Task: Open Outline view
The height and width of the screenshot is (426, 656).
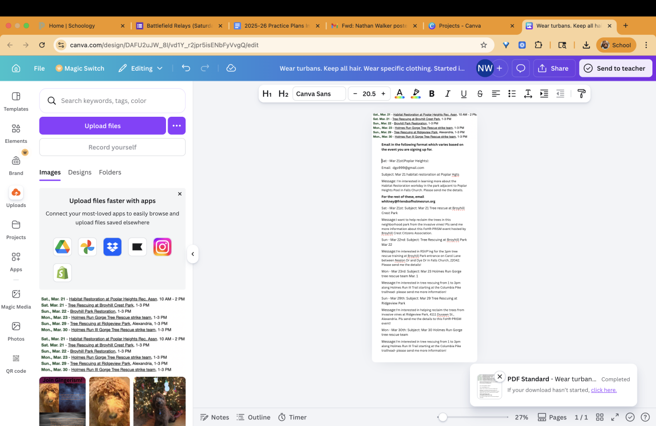Action: pyautogui.click(x=253, y=417)
